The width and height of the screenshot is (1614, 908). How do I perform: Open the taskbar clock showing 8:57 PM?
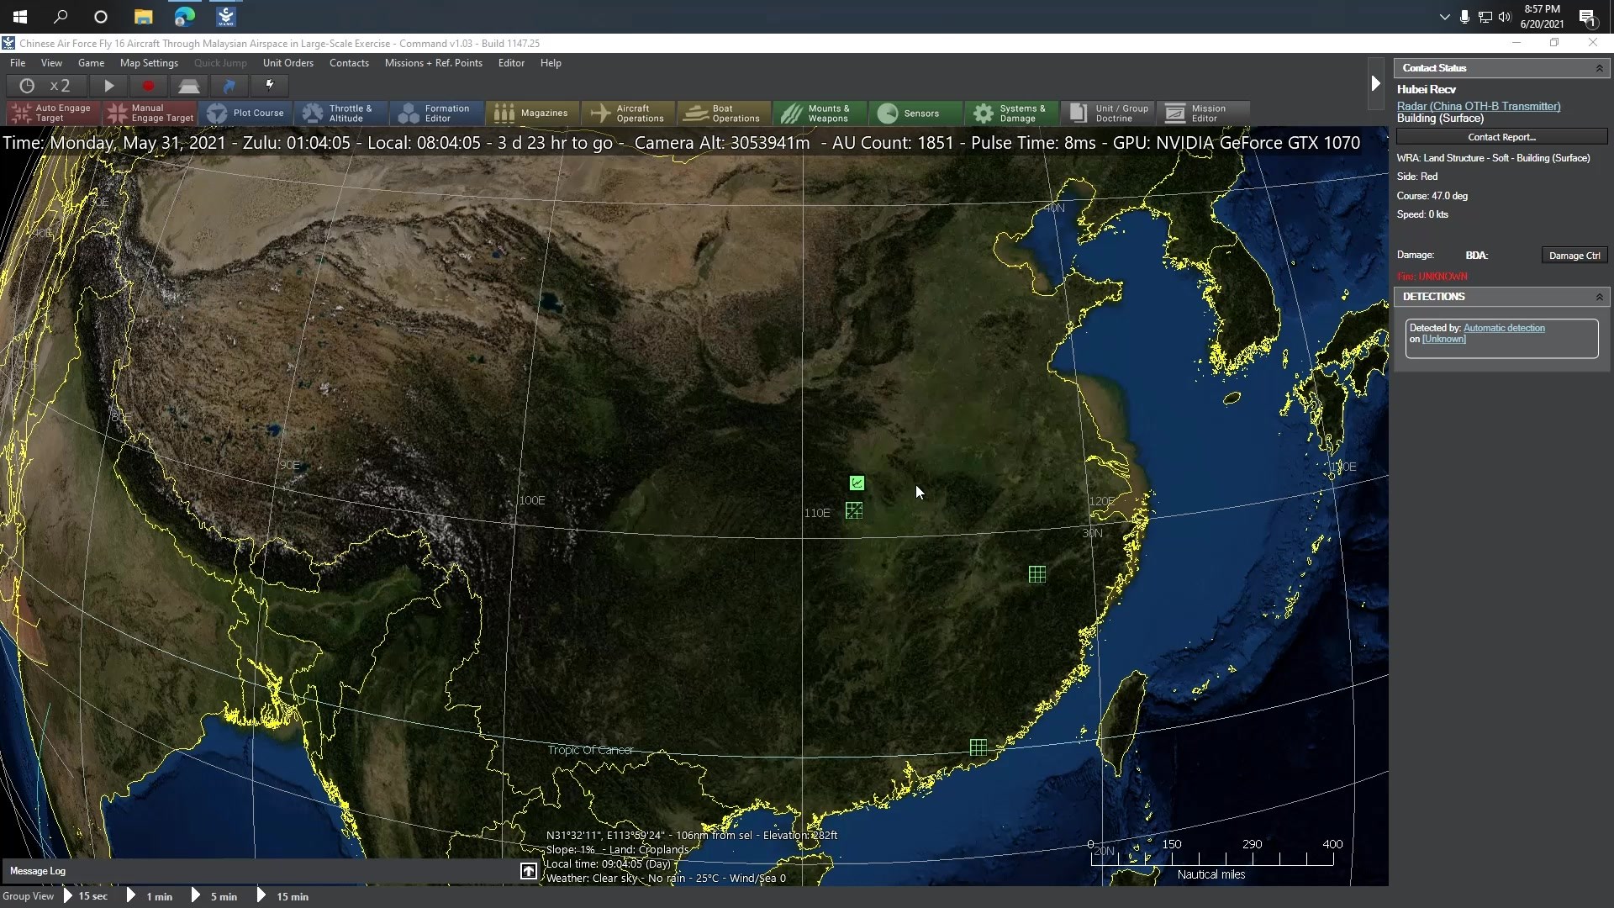point(1542,17)
